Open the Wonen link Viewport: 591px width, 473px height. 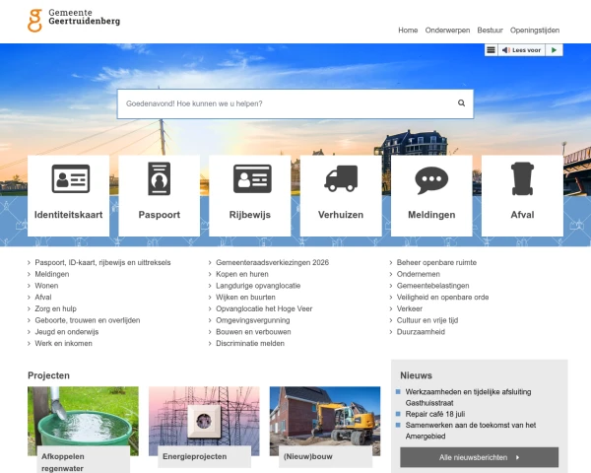click(46, 286)
